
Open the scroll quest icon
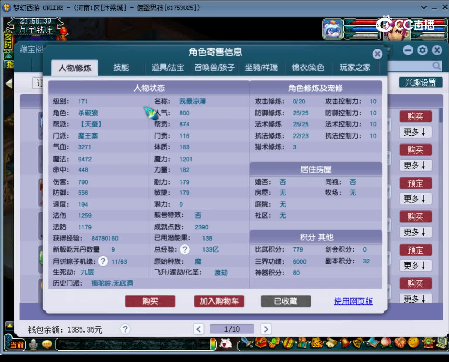pyautogui.click(x=330, y=342)
